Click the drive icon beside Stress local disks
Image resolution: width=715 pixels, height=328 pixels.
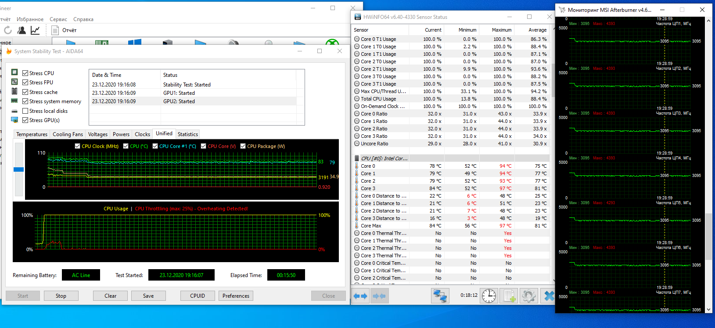(x=14, y=111)
